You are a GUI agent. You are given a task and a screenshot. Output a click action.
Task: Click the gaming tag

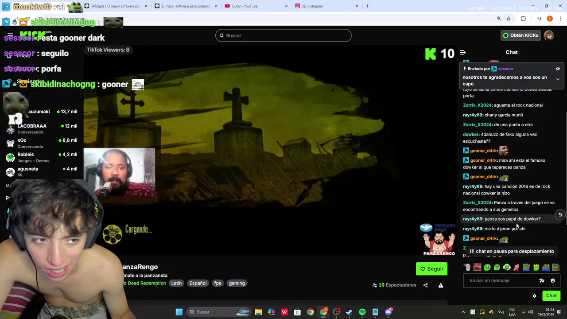tap(237, 283)
